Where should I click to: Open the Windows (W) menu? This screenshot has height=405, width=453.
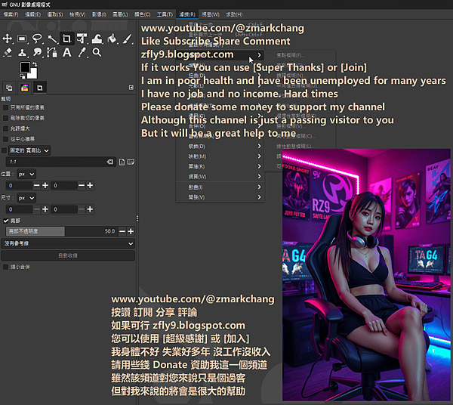point(211,14)
